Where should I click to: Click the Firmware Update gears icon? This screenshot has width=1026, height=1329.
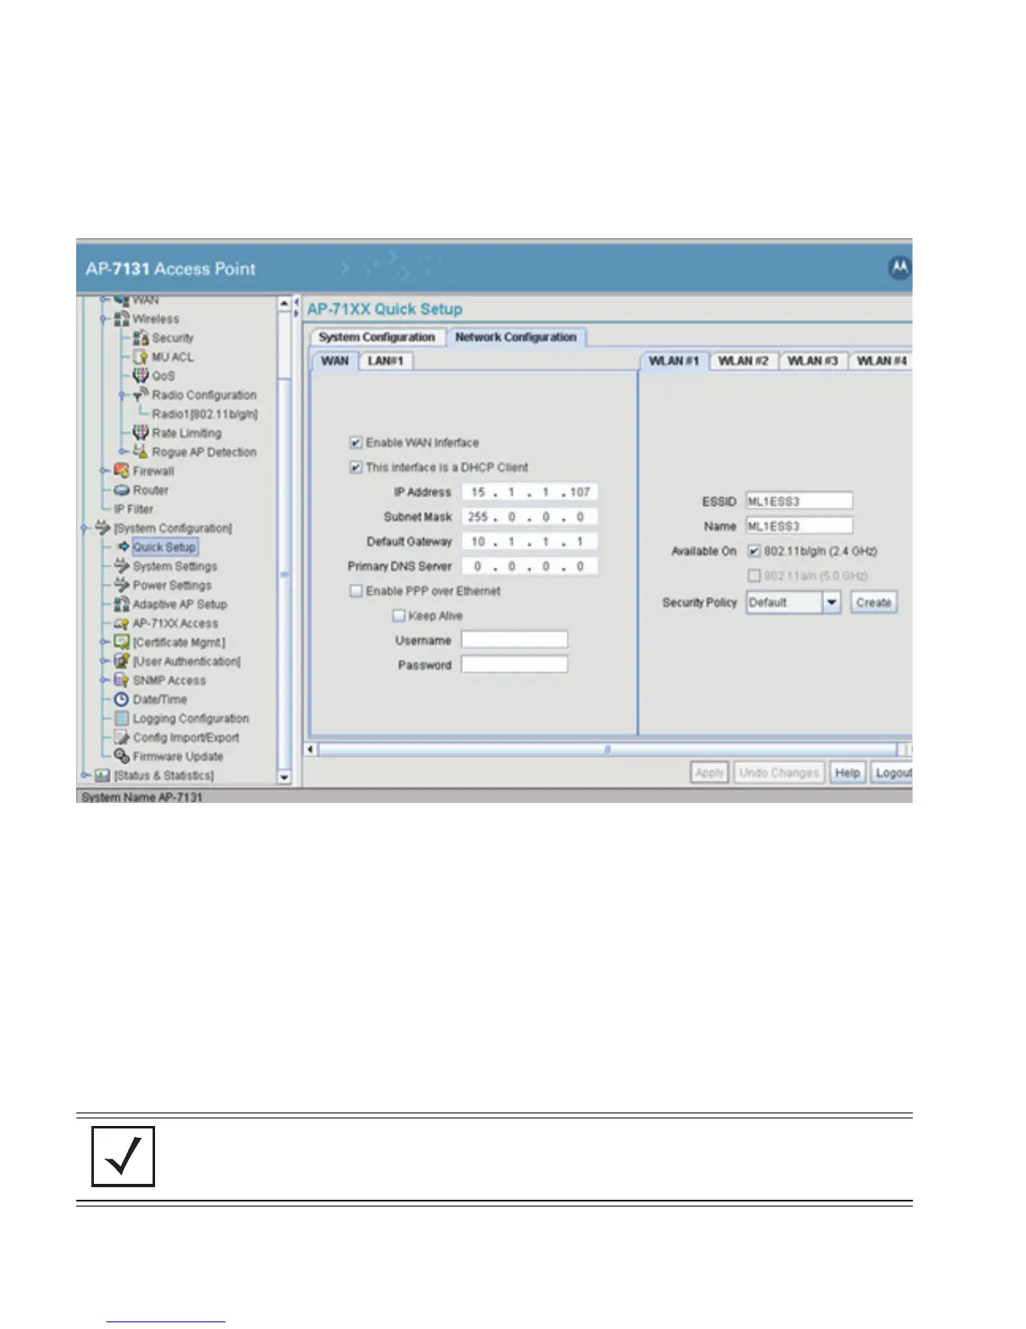coord(122,756)
